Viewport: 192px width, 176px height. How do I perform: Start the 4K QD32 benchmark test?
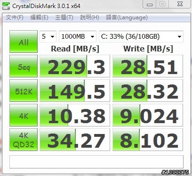24,140
